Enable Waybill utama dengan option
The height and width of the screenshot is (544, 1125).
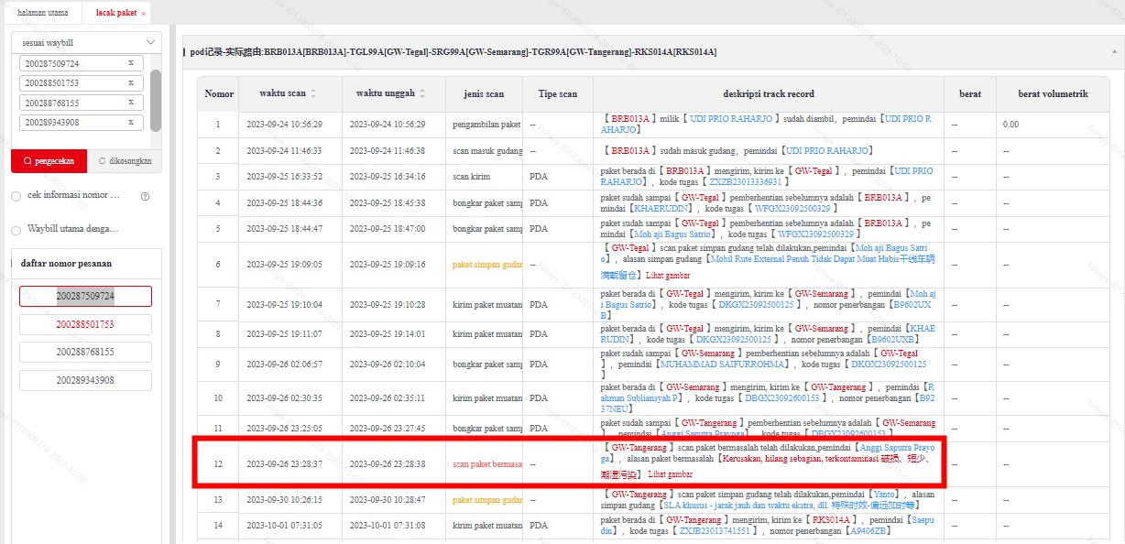16,230
